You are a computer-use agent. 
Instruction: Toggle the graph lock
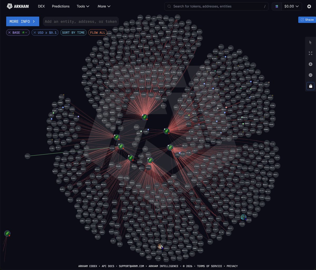pyautogui.click(x=310, y=86)
